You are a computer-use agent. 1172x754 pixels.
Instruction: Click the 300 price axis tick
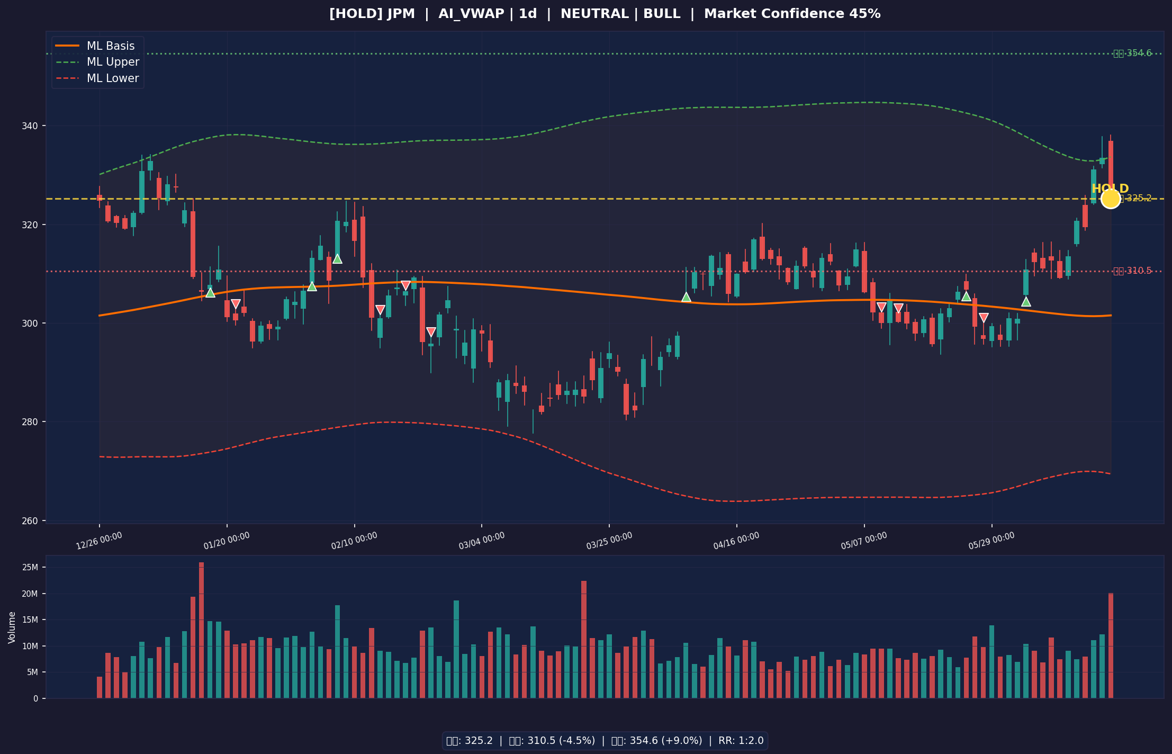click(31, 324)
